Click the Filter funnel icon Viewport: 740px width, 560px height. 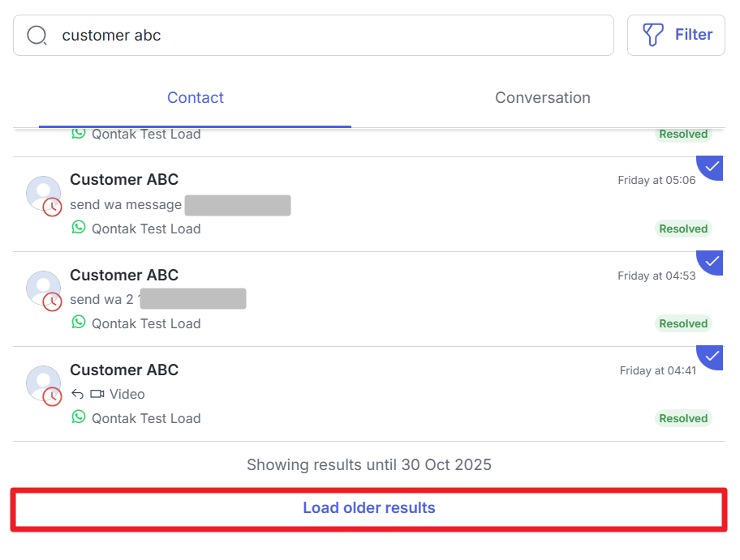[653, 35]
